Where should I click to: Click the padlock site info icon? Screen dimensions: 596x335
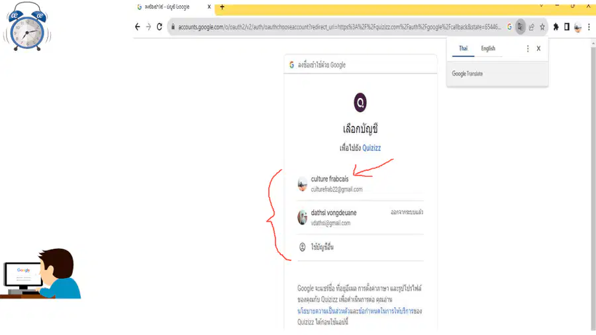coord(173,27)
